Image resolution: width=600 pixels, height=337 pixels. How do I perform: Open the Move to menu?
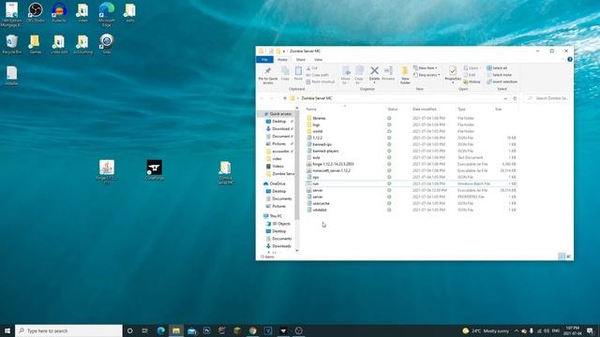tap(346, 75)
